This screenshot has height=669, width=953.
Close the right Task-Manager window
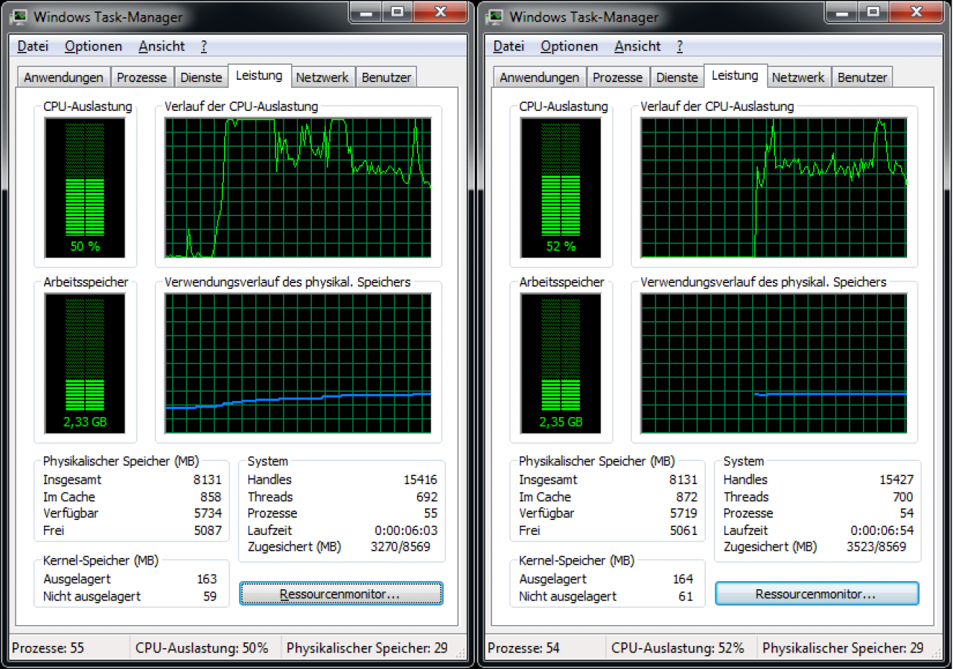[x=917, y=11]
